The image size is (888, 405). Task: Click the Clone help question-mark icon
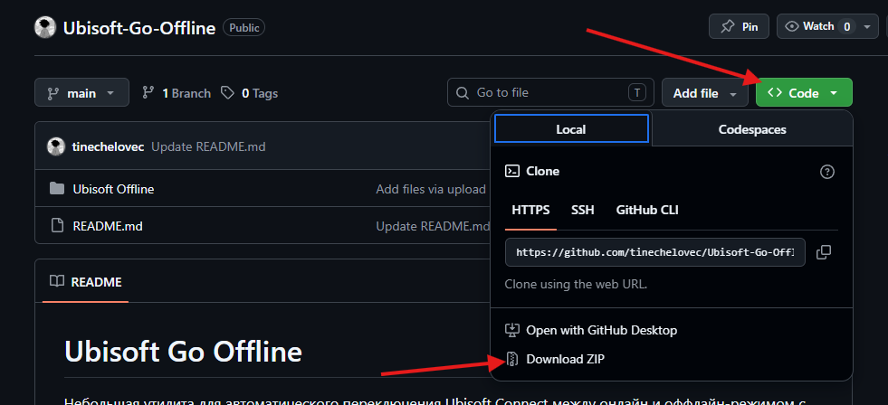(x=827, y=172)
